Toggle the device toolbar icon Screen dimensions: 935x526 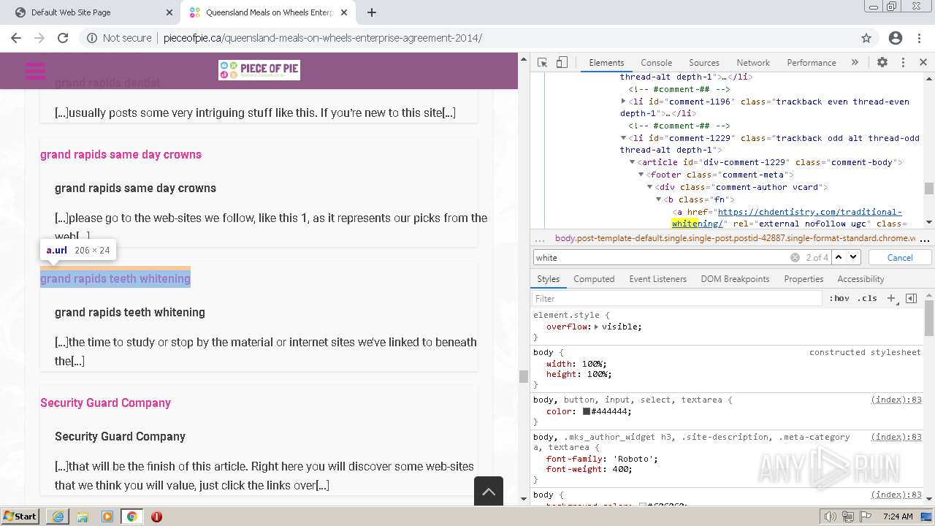pyautogui.click(x=562, y=63)
